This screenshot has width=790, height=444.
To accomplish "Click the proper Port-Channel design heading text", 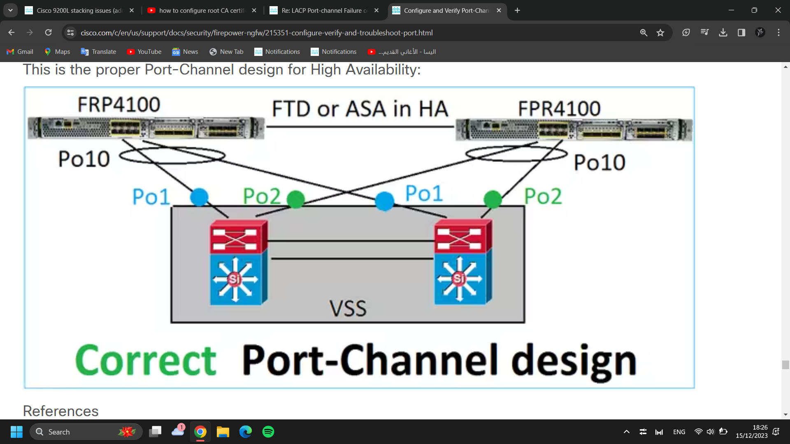I will (x=222, y=69).
